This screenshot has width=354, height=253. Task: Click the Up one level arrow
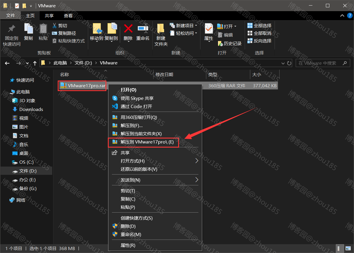(x=35, y=63)
